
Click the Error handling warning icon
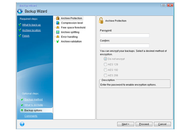pyautogui.click(x=58, y=36)
